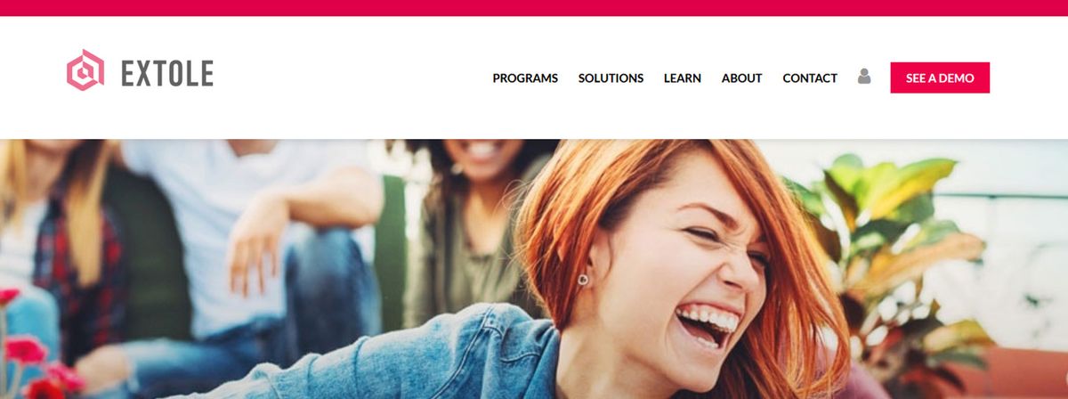Click the SEE A DEMO button
The height and width of the screenshot is (399, 1068).
940,77
